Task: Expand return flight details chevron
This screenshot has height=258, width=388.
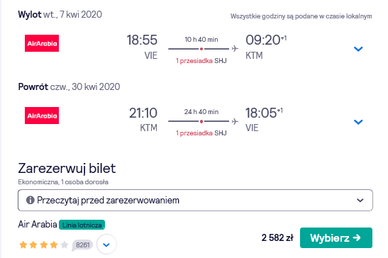Action: (x=358, y=122)
